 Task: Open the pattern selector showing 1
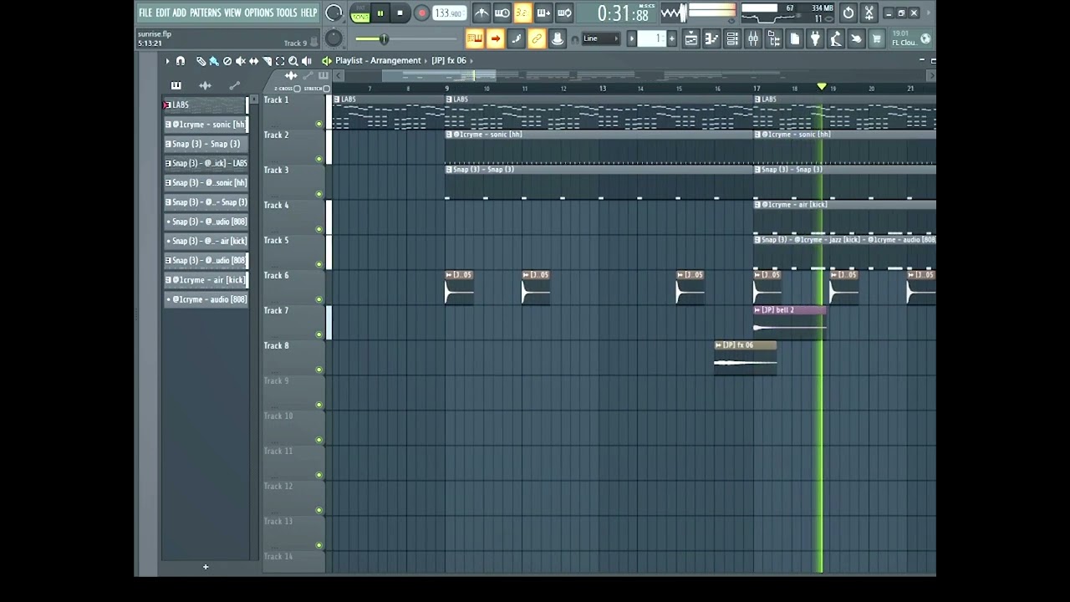652,38
